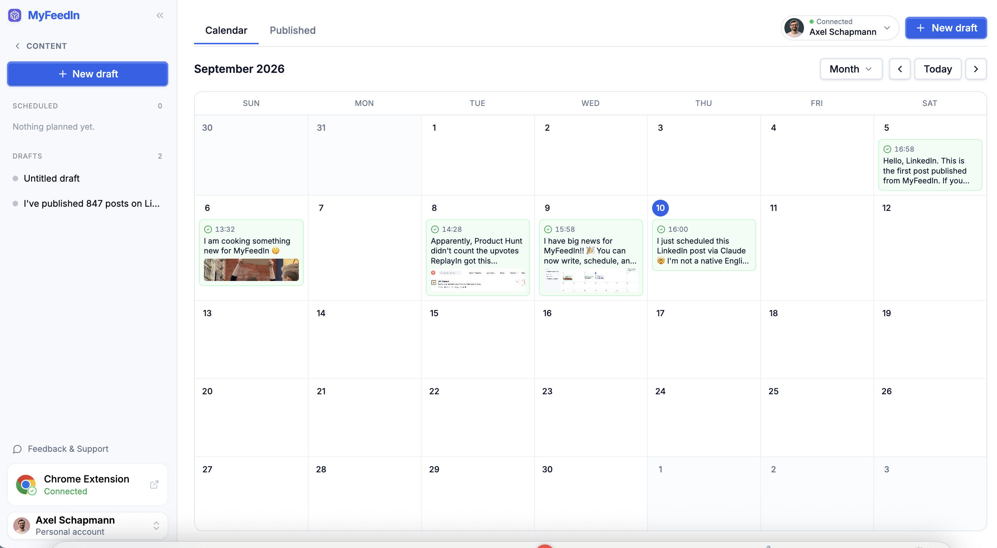
Task: Open the Month view dropdown
Action: pos(851,69)
